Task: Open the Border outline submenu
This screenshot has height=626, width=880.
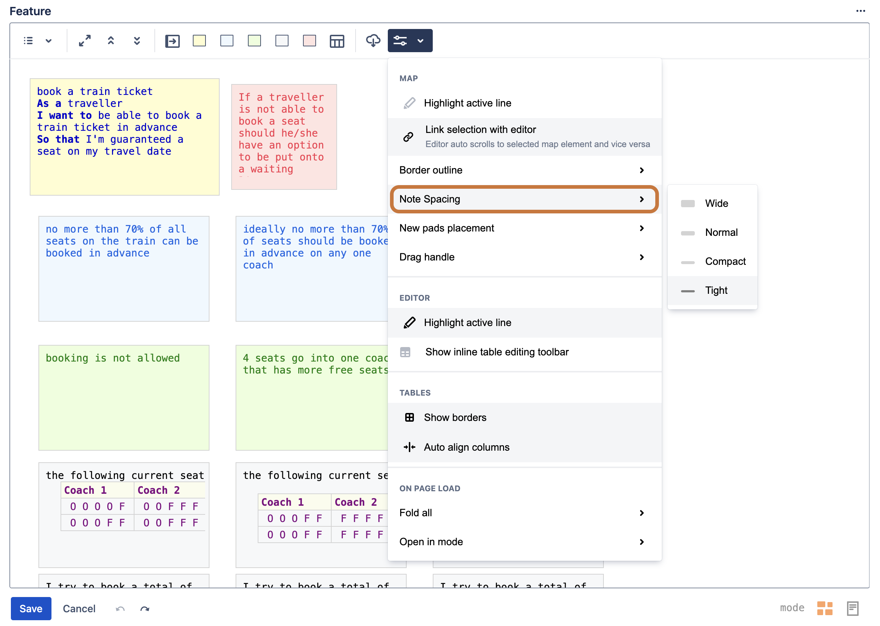Action: coord(525,170)
